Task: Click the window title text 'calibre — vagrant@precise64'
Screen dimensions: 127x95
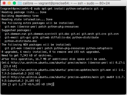Action: point(46,3)
